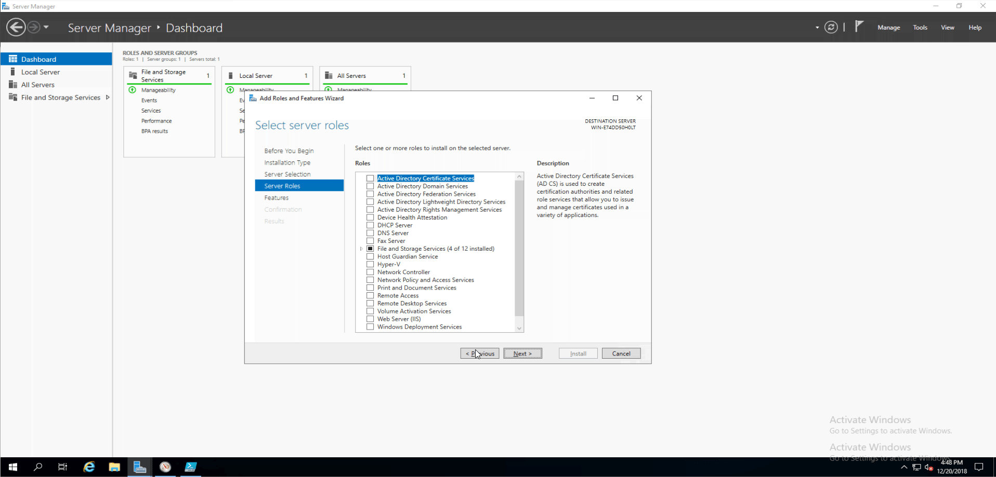
Task: Cancel the Add Roles and Features Wizard
Action: [621, 353]
